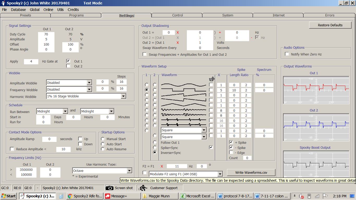Viewport: 356px width, 200px height.
Task: Click the damped square waveform image
Action: tap(183, 115)
